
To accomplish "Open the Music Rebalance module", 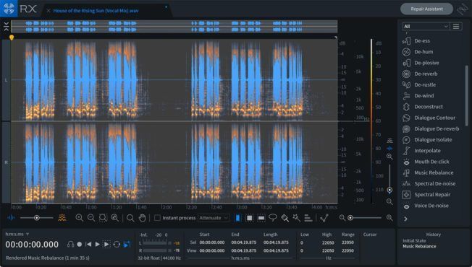I will (x=434, y=172).
